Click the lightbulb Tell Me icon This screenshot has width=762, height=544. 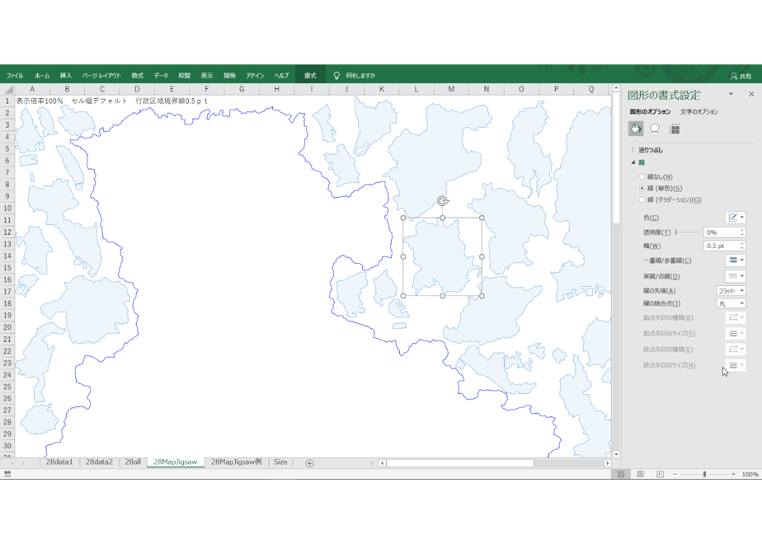click(x=336, y=75)
